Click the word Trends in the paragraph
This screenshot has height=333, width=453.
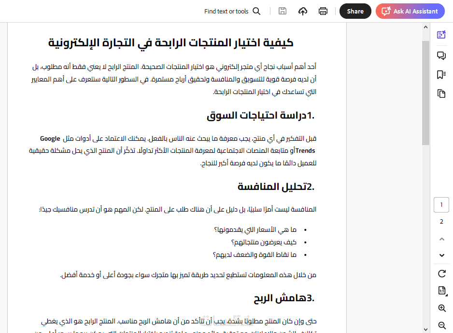[305, 151]
